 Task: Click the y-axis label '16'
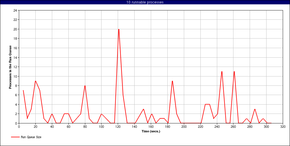(x=15, y=48)
